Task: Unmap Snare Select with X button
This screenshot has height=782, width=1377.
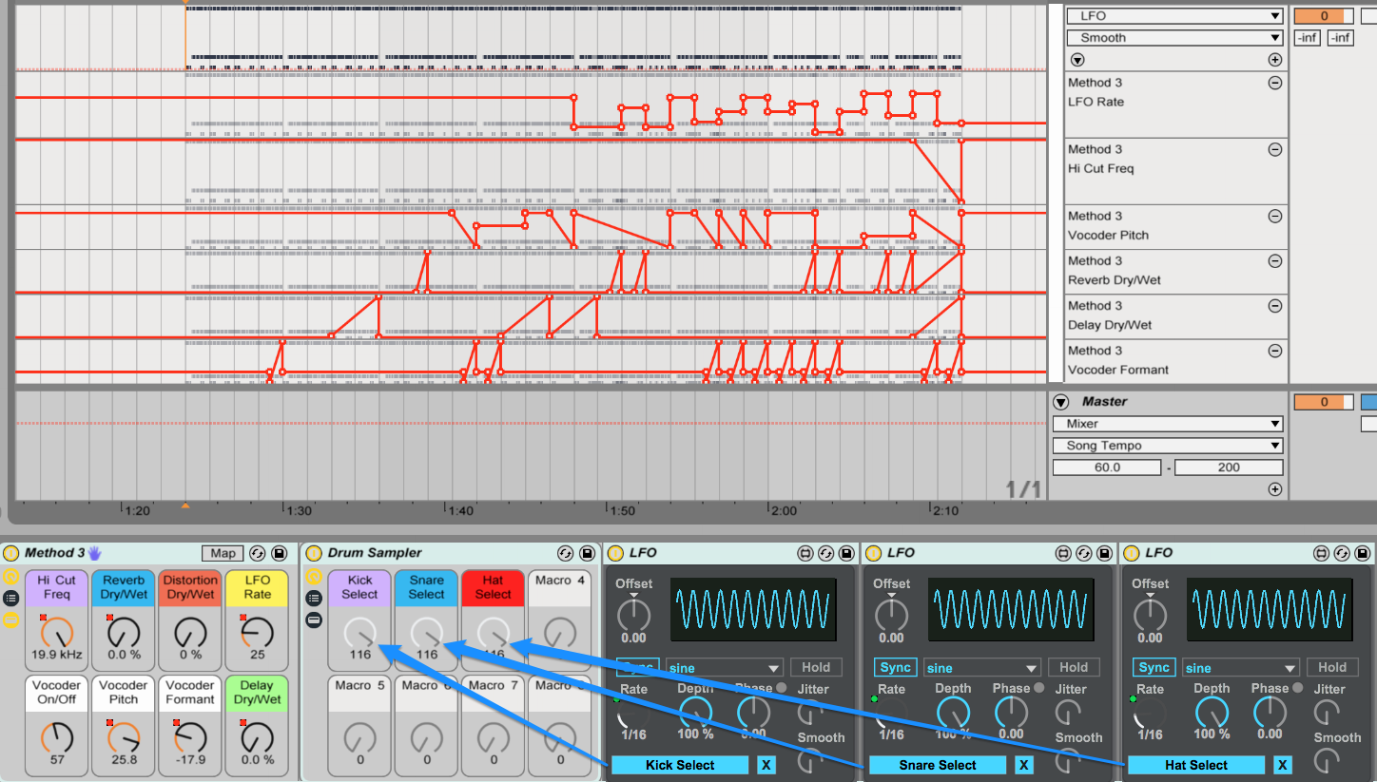Action: point(1024,765)
